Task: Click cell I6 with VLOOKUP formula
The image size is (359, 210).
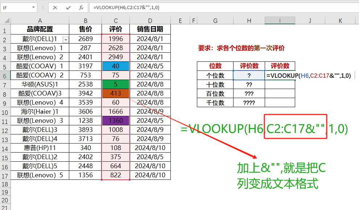Action: tap(280, 76)
